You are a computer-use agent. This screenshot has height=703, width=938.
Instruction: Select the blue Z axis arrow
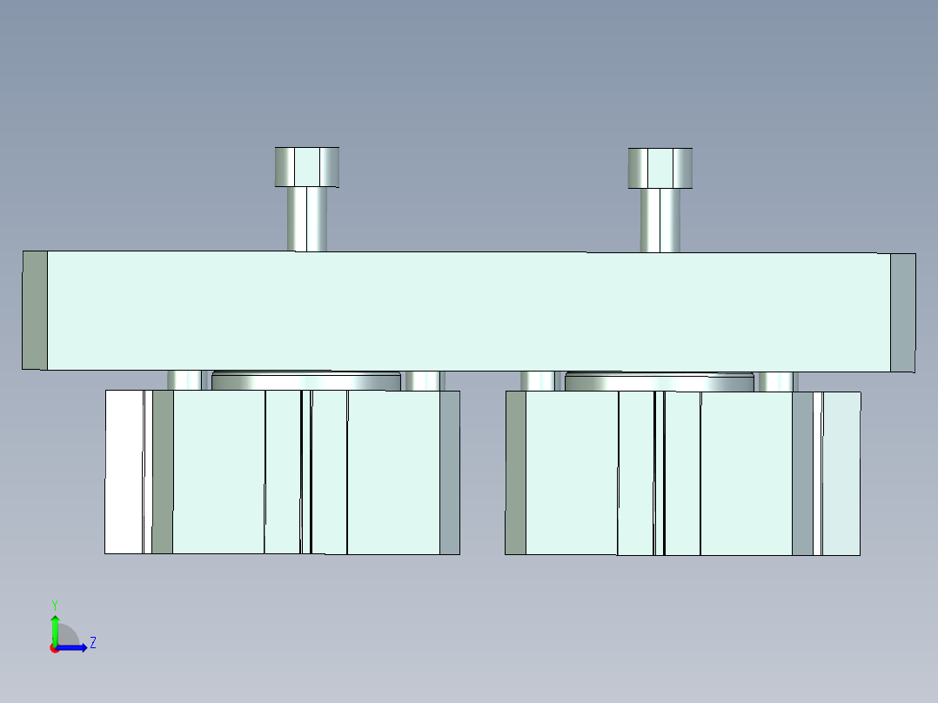pos(74,647)
